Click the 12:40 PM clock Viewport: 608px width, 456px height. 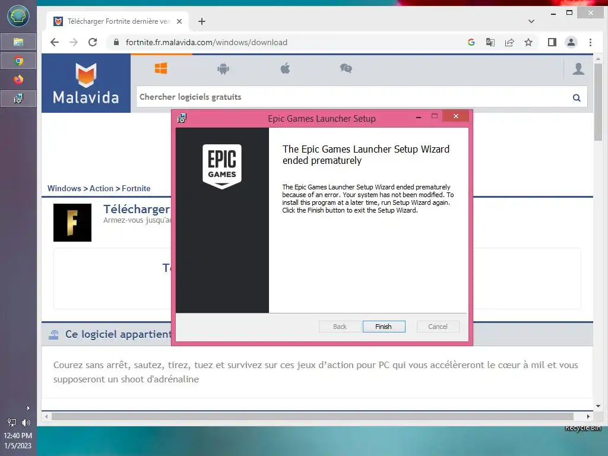pyautogui.click(x=18, y=435)
